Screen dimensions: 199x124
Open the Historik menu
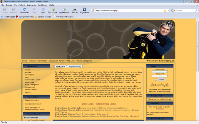pyautogui.click(x=22, y=5)
